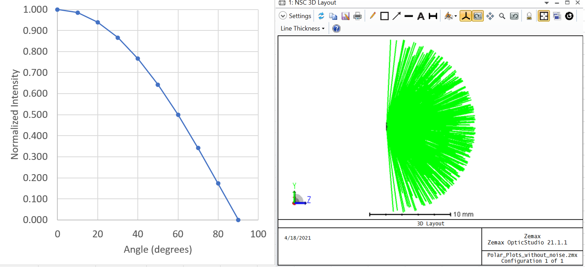Maximize the NSC 3D Layout window
This screenshot has width=585, height=267.
567,2
